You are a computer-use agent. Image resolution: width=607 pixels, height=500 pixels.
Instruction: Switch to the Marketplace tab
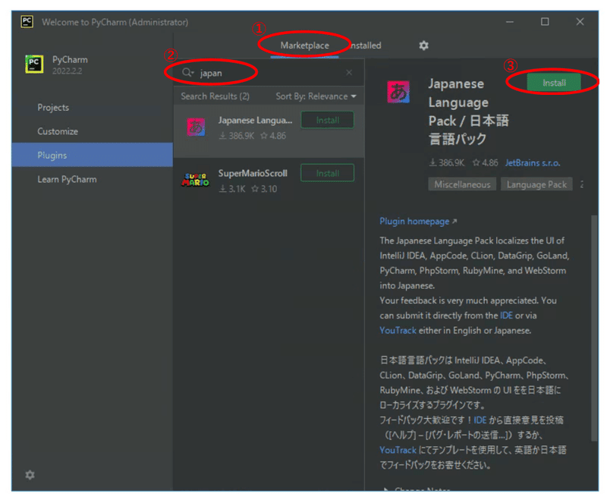coord(304,46)
